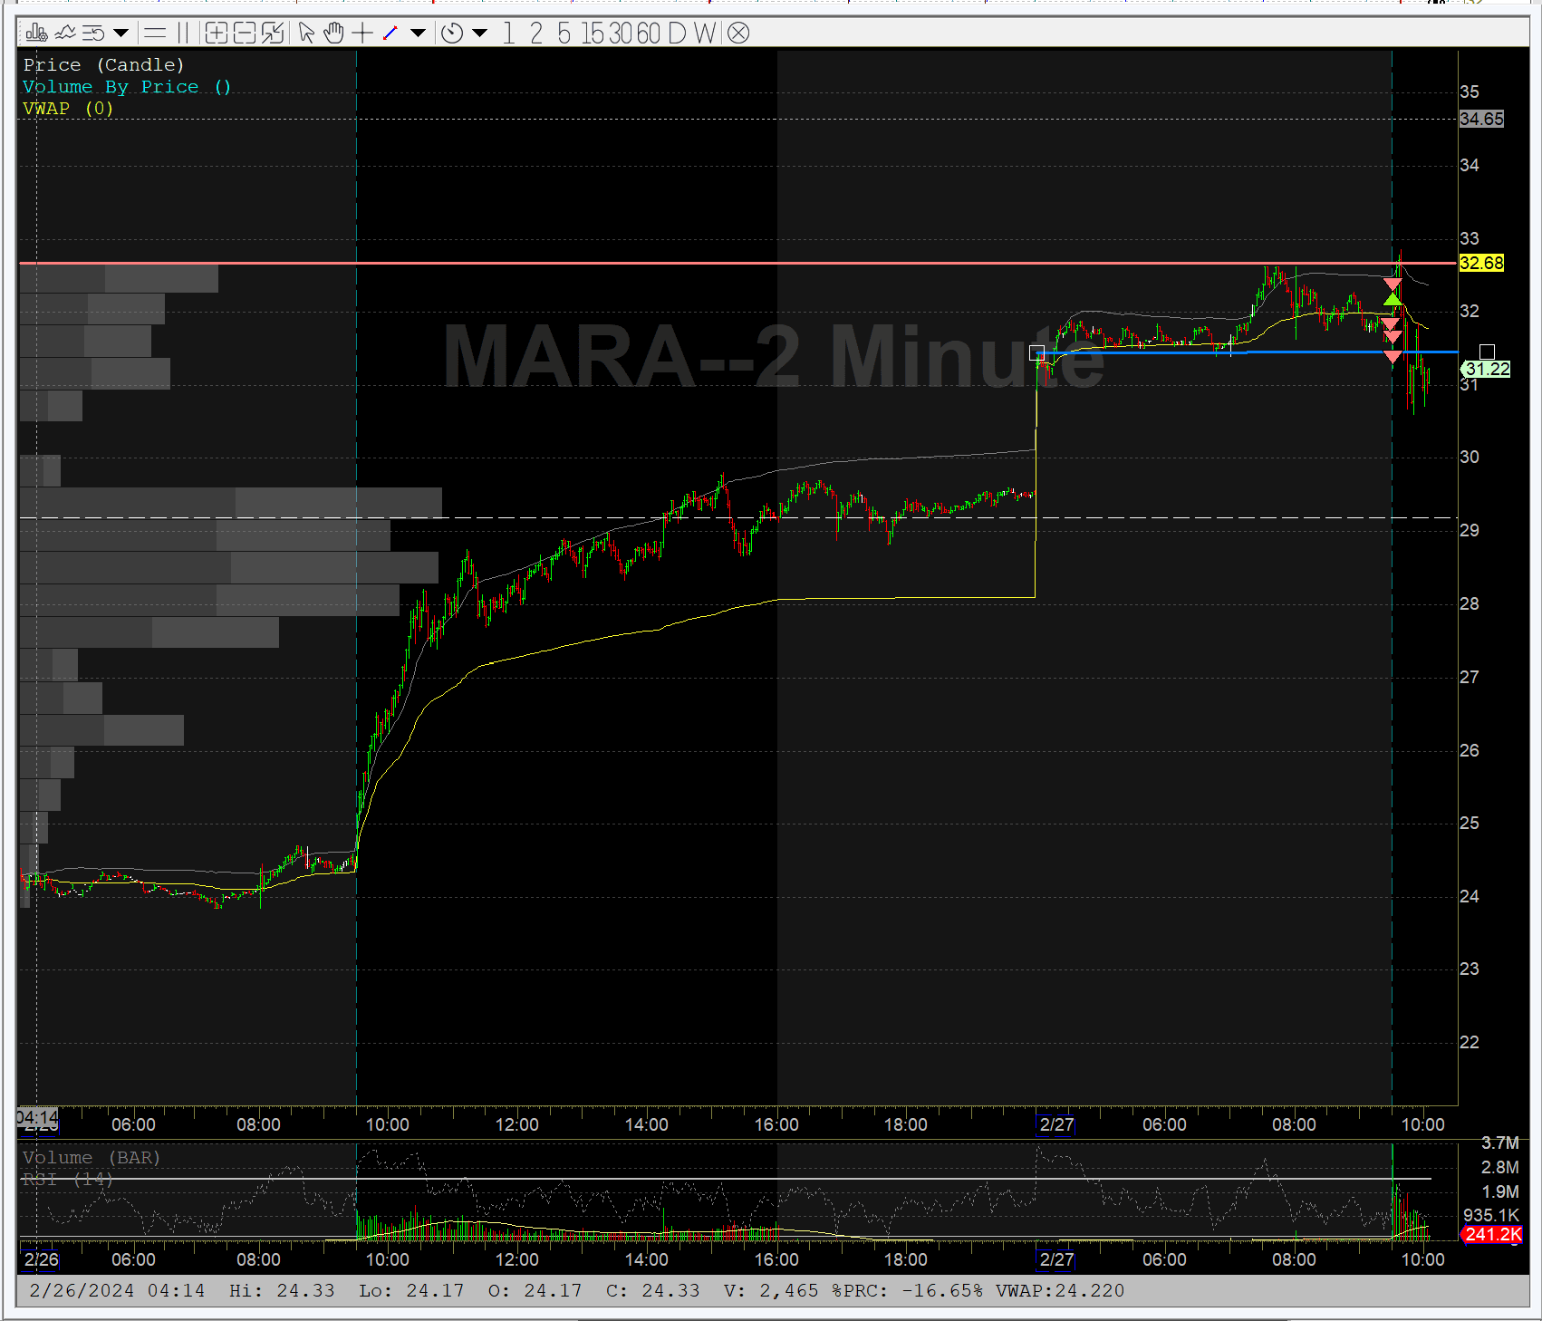The height and width of the screenshot is (1321, 1542).
Task: Click the 2/27 date marker on the price time axis
Action: [x=1056, y=1124]
